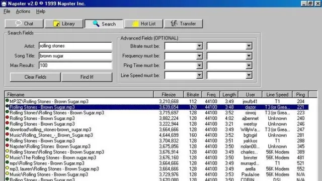Open the File menu
The width and height of the screenshot is (322, 181).
(x=7, y=12)
